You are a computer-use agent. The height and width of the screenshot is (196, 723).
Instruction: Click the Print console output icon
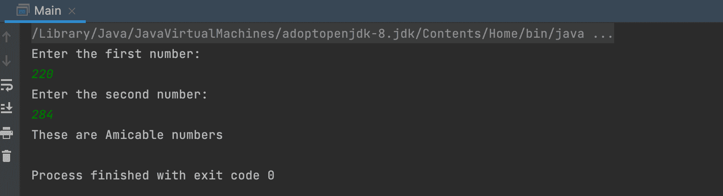[6, 133]
